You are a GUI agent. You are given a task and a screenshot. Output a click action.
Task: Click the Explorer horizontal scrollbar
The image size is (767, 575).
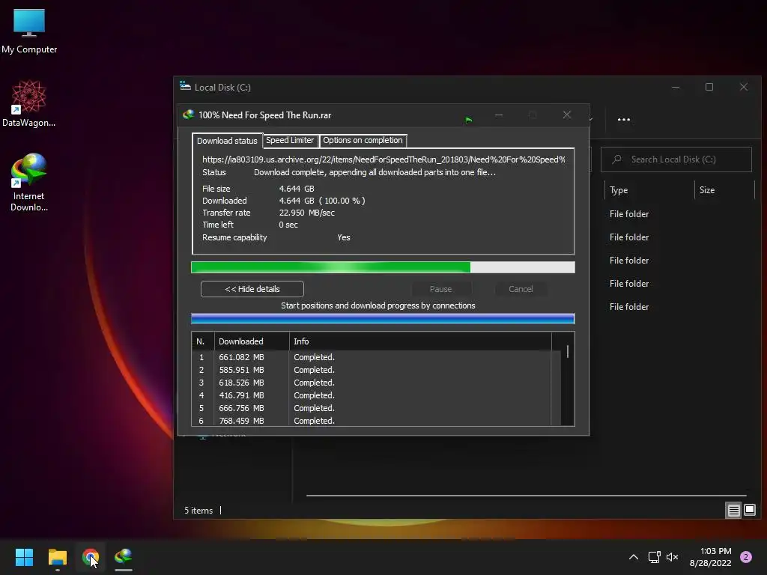(x=526, y=496)
